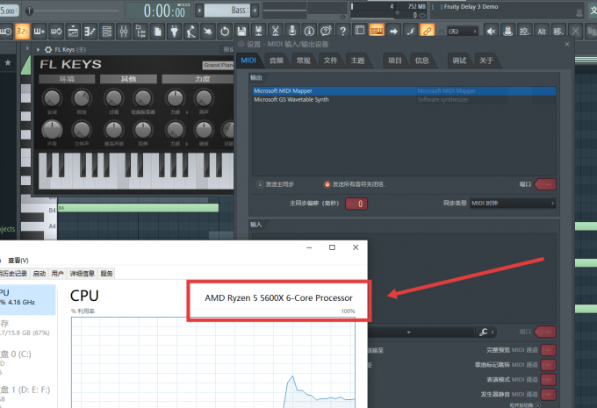Click the render/export audio icon
Image resolution: width=597 pixels, height=408 pixels.
pos(258,32)
